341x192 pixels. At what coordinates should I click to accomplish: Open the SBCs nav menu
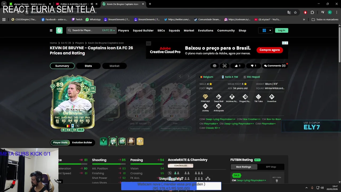[161, 30]
